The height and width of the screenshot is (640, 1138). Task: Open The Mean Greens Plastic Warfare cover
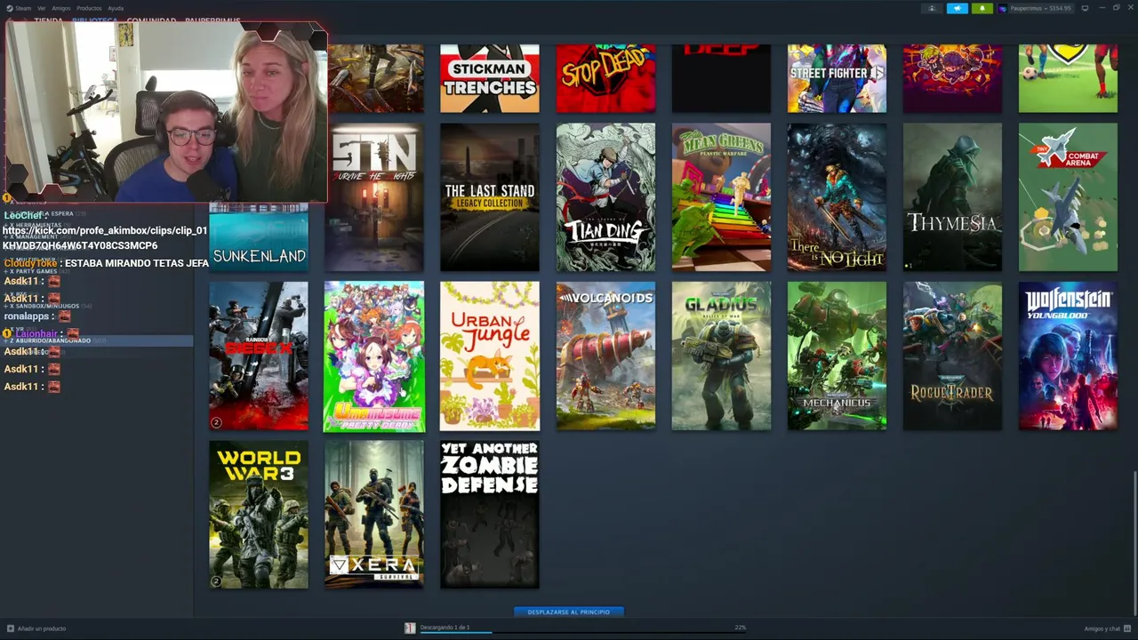click(x=721, y=197)
